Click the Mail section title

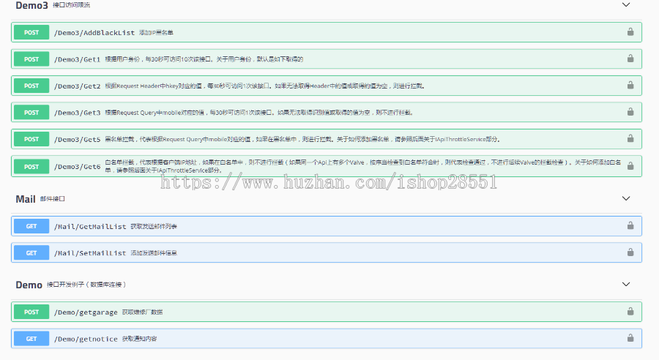pos(25,199)
